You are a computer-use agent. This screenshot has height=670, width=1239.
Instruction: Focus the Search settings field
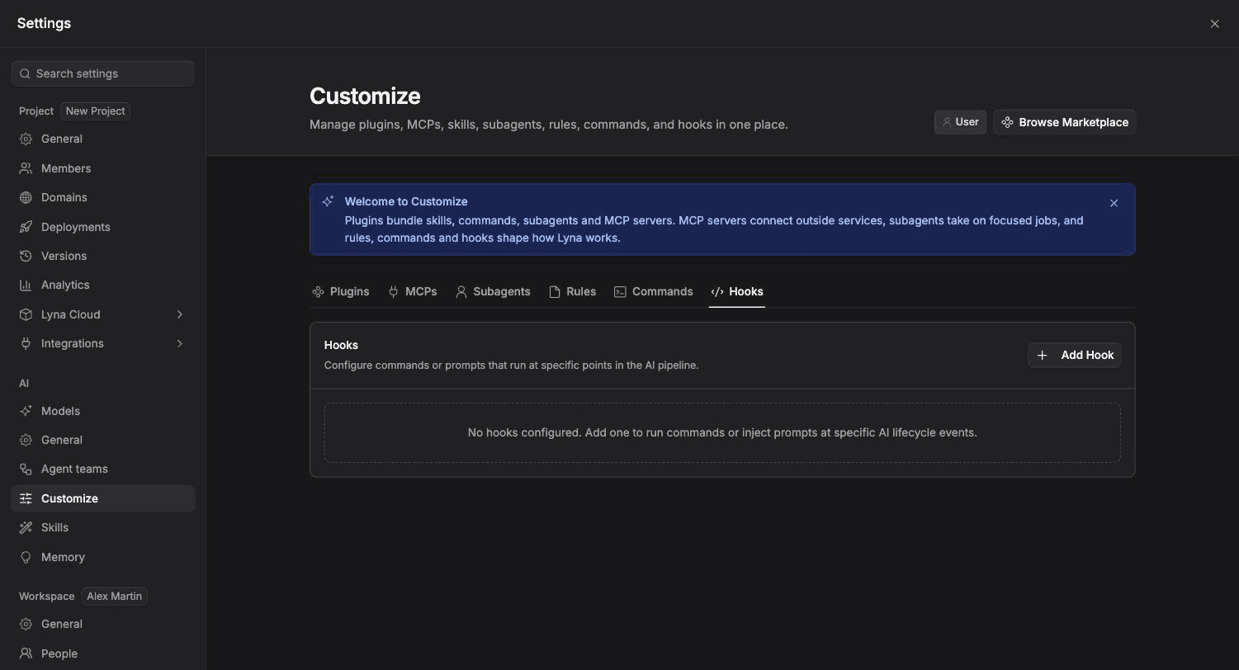pyautogui.click(x=103, y=74)
